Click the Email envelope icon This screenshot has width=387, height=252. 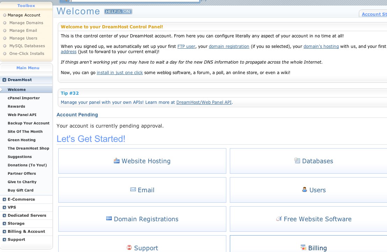[133, 189]
